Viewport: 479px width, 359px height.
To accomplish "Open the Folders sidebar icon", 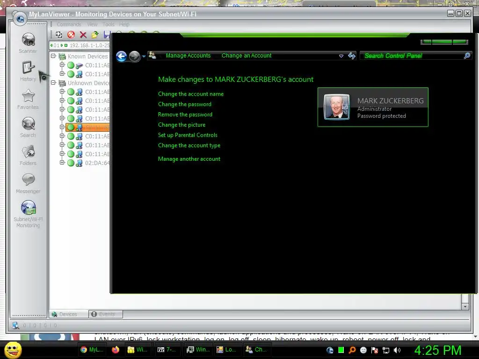I will pyautogui.click(x=28, y=155).
